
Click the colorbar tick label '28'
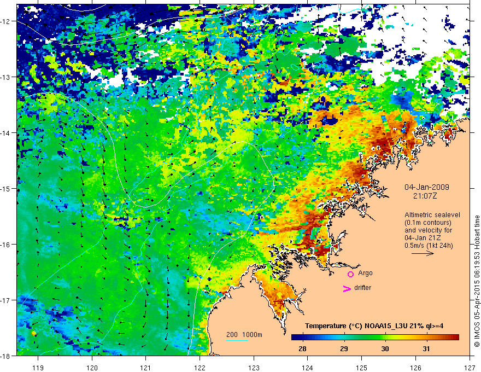point(302,348)
